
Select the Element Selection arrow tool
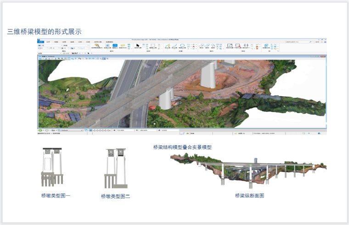tap(137, 46)
